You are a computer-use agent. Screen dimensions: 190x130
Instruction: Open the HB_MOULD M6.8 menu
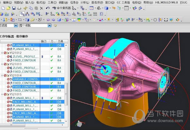pos(167,3)
